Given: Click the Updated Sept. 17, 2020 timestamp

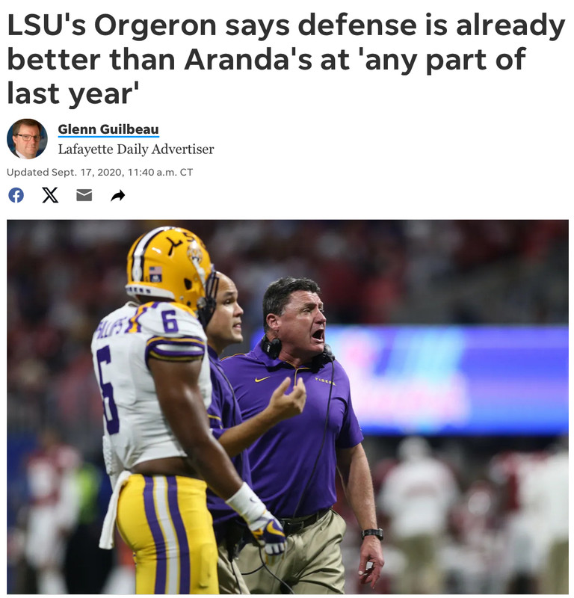Looking at the screenshot, I should [100, 173].
